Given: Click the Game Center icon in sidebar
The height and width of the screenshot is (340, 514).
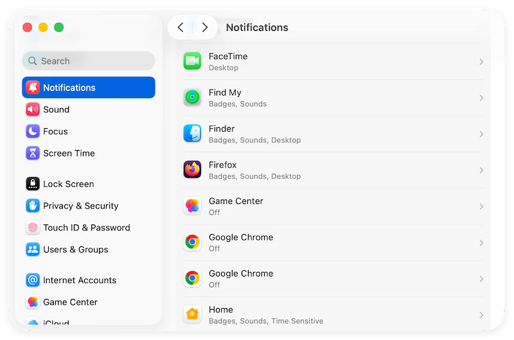Looking at the screenshot, I should coord(33,302).
